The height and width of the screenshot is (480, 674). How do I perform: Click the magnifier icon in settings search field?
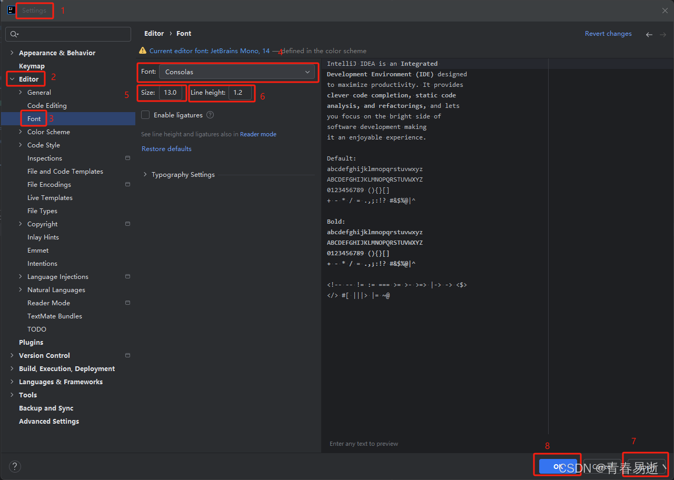[14, 34]
